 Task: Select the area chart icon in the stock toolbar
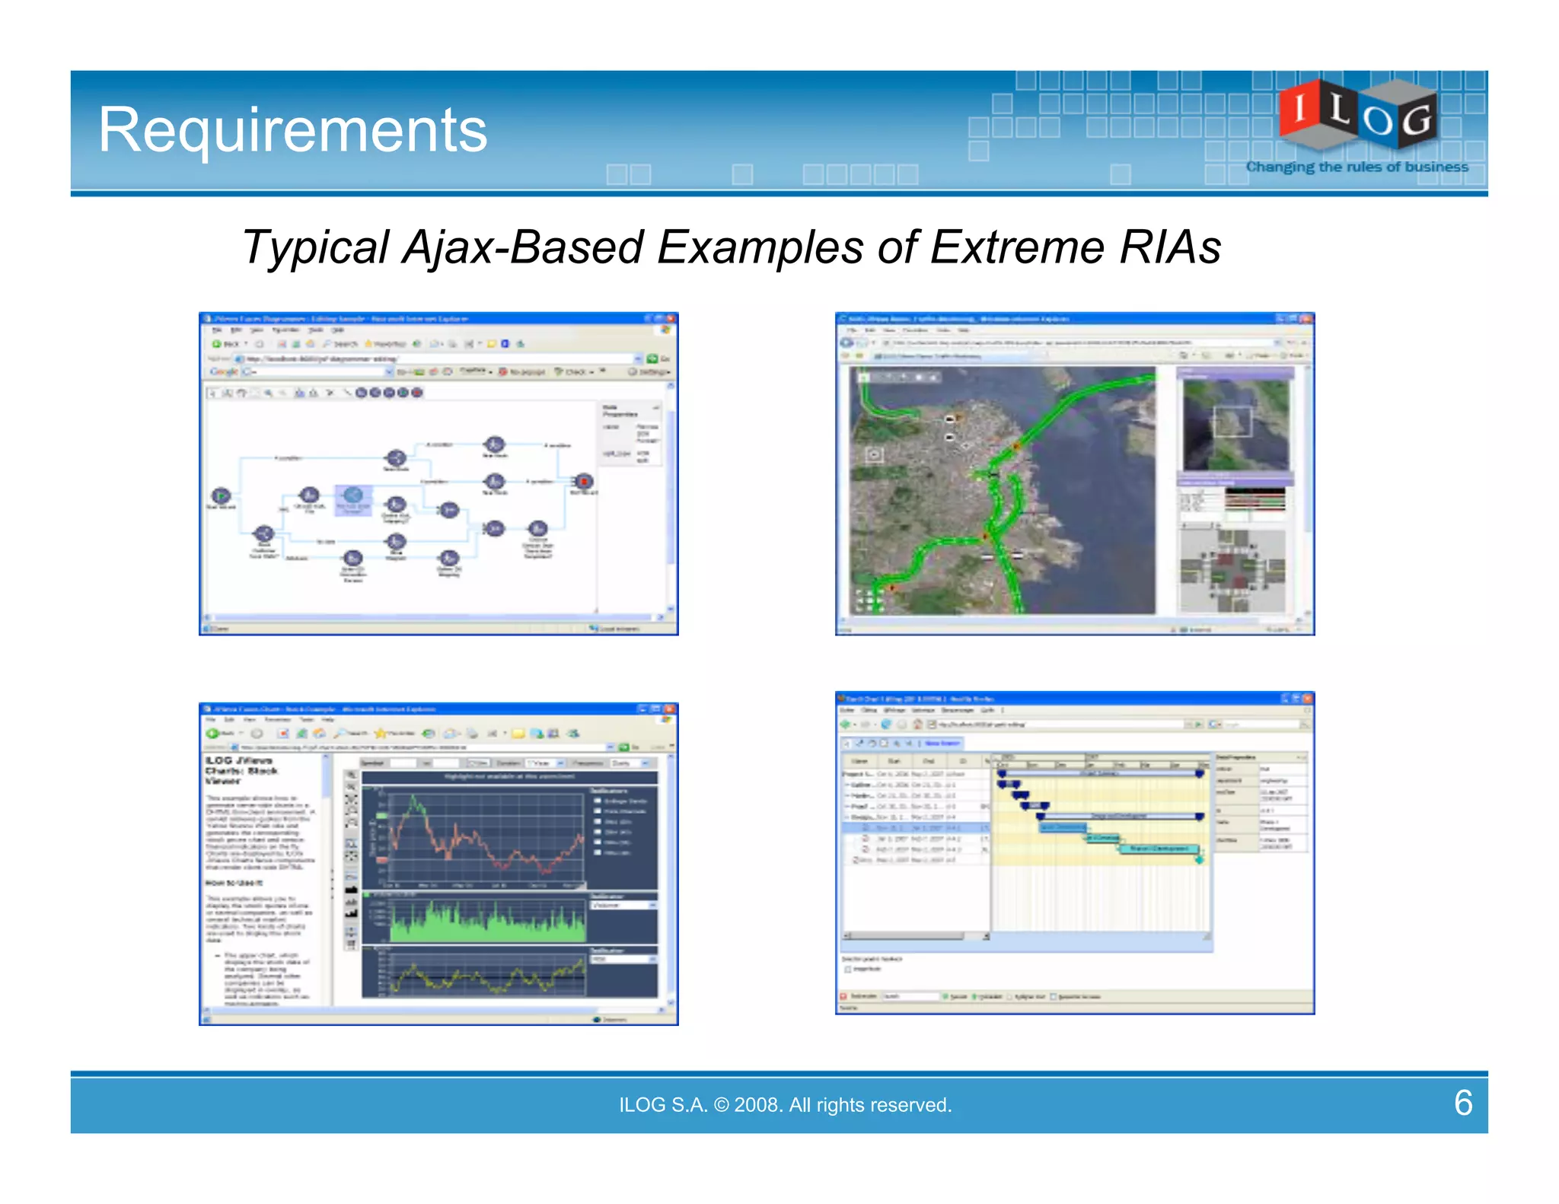click(352, 889)
